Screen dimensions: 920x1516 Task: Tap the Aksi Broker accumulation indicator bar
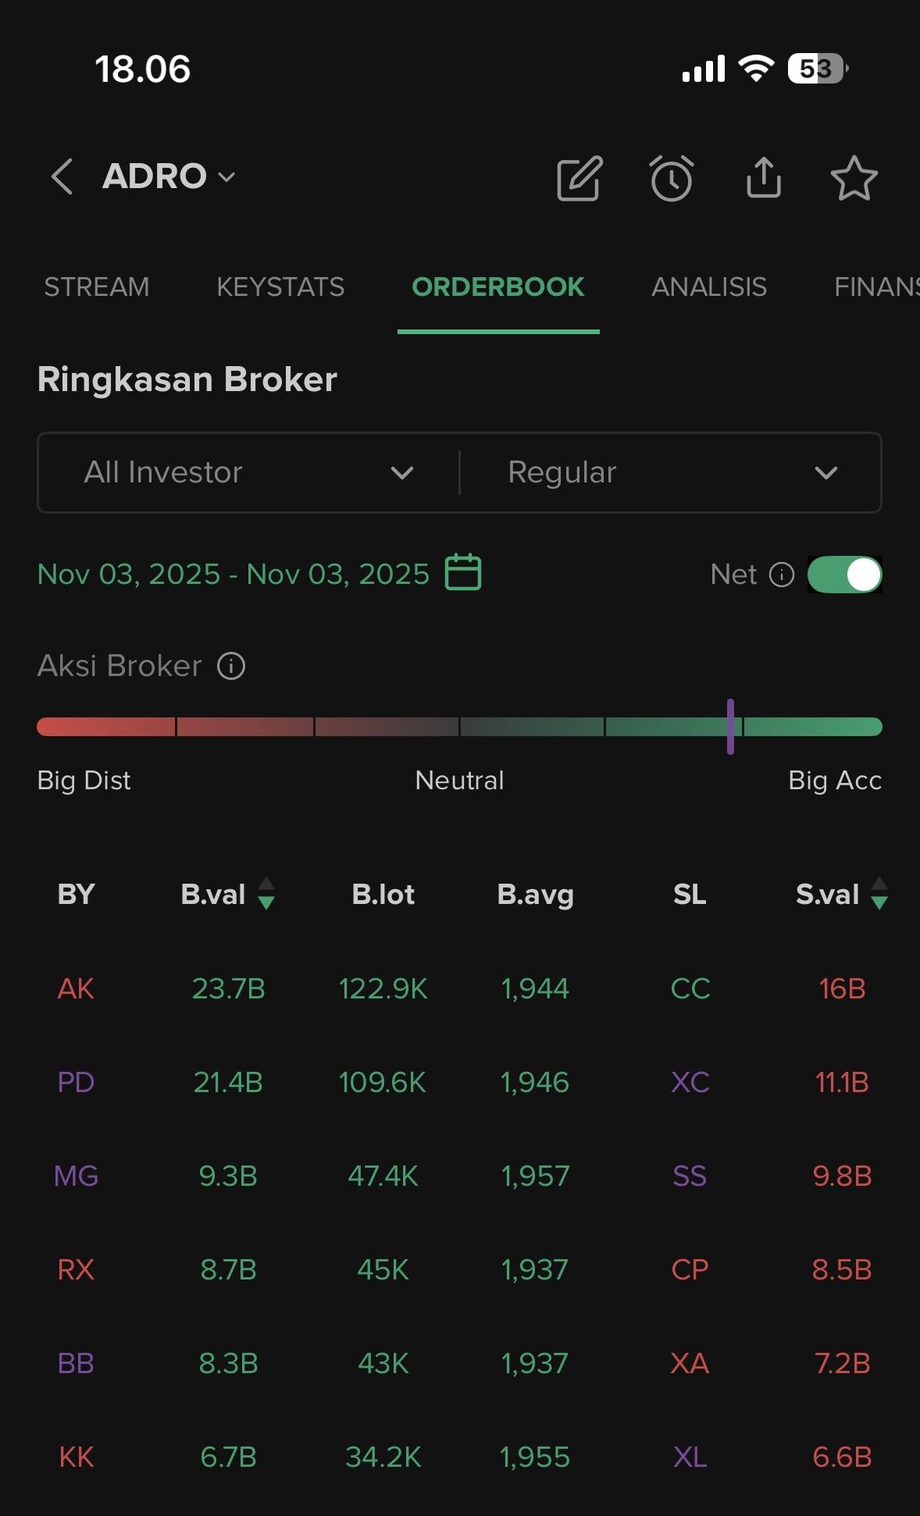(x=730, y=727)
